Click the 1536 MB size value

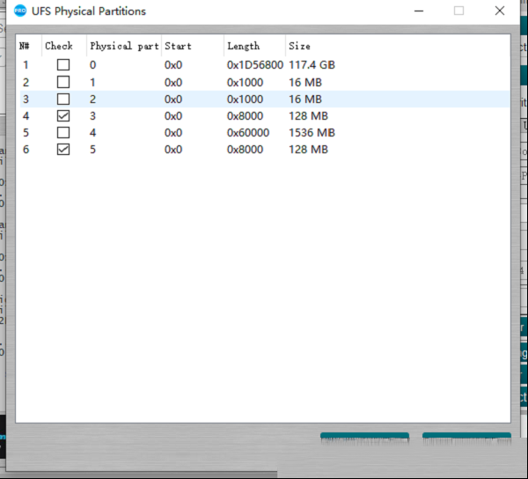(x=312, y=133)
